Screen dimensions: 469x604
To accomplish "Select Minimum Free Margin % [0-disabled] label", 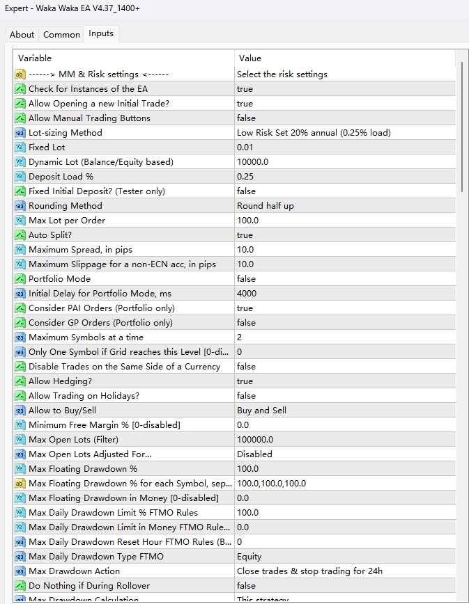I will [x=104, y=425].
